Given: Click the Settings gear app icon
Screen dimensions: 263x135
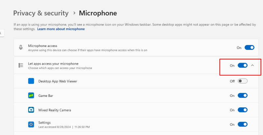Looking at the screenshot, I should tap(31, 124).
